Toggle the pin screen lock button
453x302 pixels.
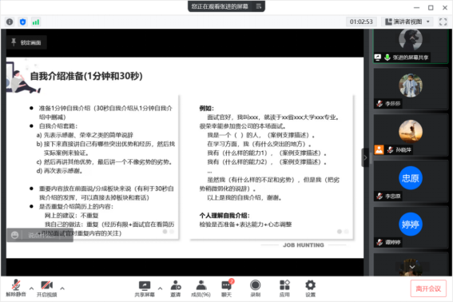(x=26, y=43)
